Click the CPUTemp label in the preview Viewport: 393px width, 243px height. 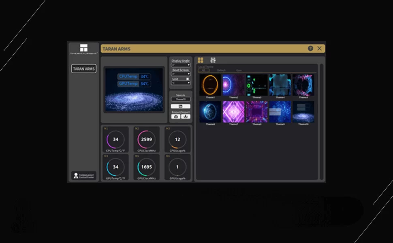(128, 77)
